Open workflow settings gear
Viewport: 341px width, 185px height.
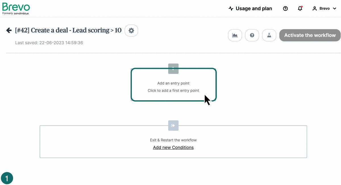(131, 31)
